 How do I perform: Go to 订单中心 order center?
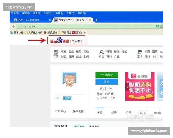click(x=61, y=111)
